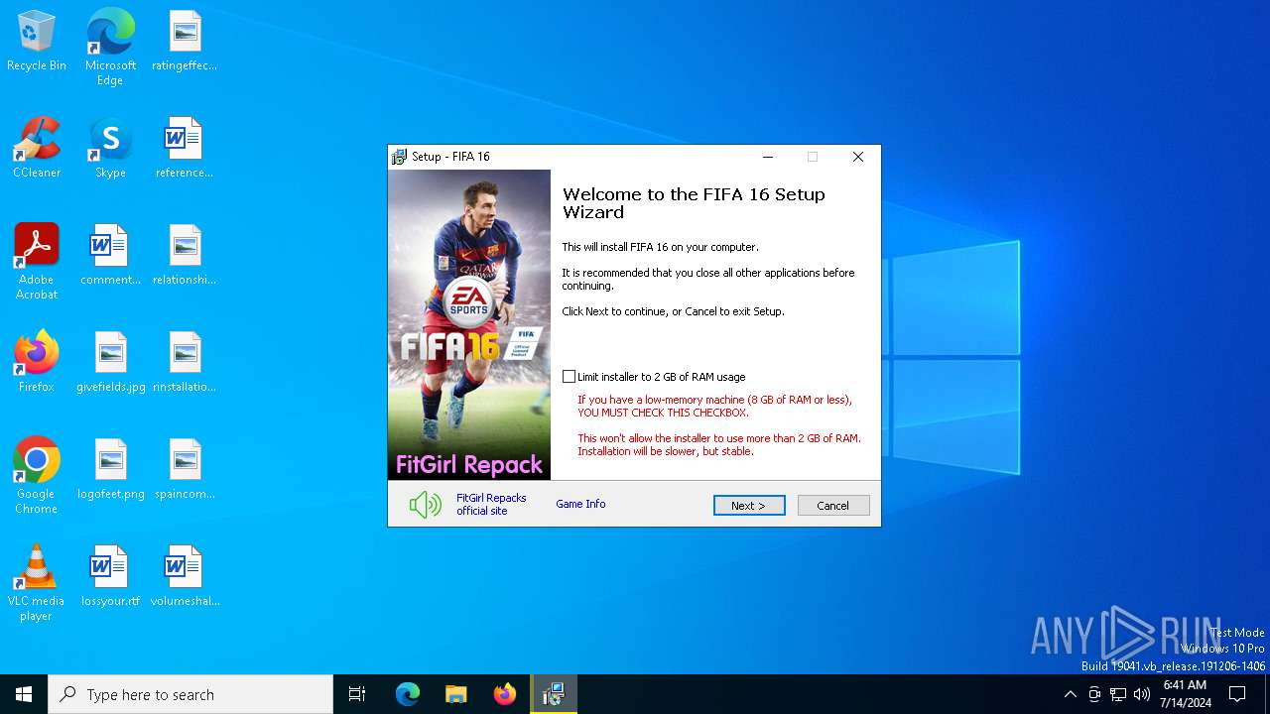Open the notification center icon
This screenshot has height=714, width=1270.
[1237, 694]
